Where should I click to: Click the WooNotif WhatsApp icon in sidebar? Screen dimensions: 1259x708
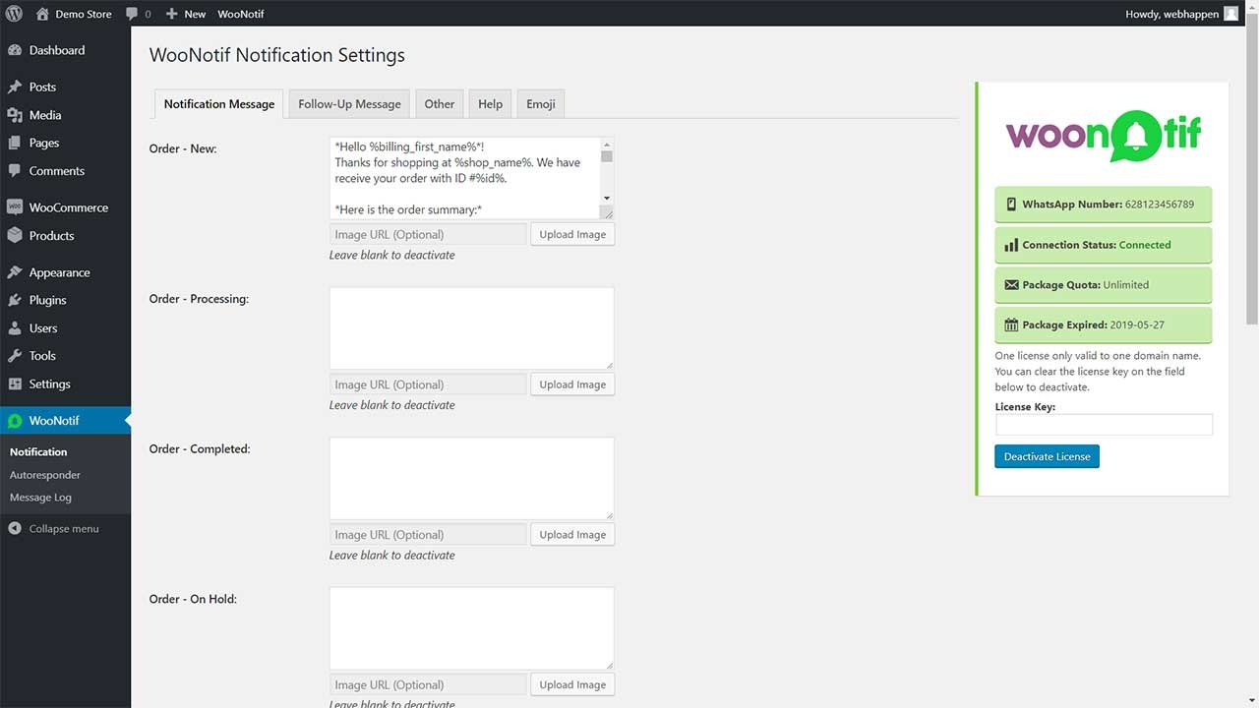pos(15,420)
